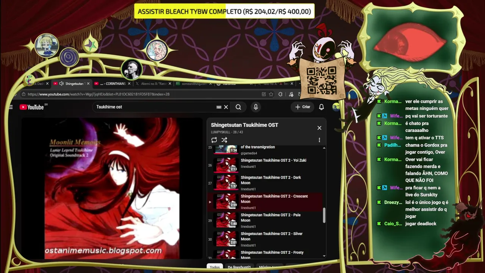Open the someanithing.com browser tab
Viewport: 485px width, 273px height.
pyautogui.click(x=194, y=83)
